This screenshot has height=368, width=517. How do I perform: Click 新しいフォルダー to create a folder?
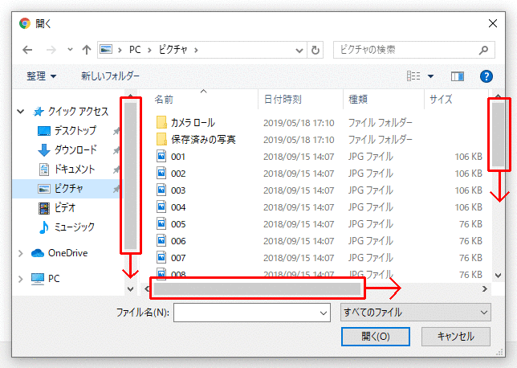[110, 76]
